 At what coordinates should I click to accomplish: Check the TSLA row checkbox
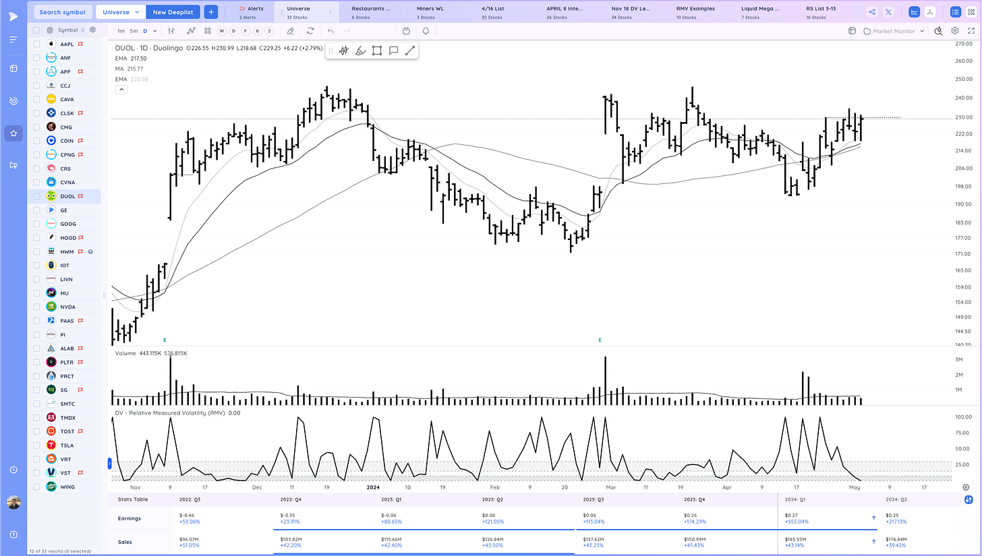point(36,445)
